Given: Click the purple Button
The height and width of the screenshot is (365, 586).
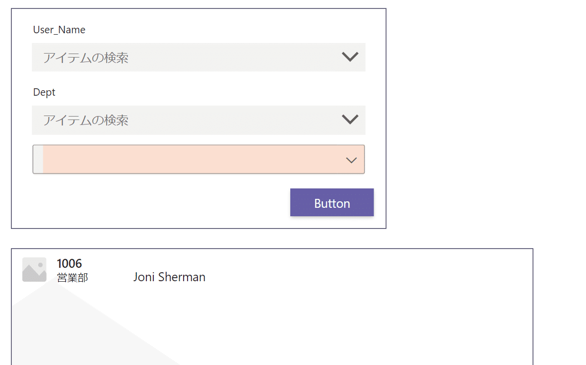Looking at the screenshot, I should [x=332, y=202].
